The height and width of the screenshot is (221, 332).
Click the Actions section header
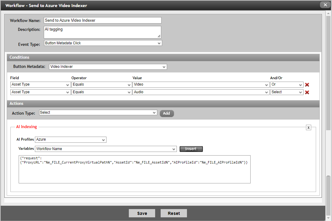(163, 104)
